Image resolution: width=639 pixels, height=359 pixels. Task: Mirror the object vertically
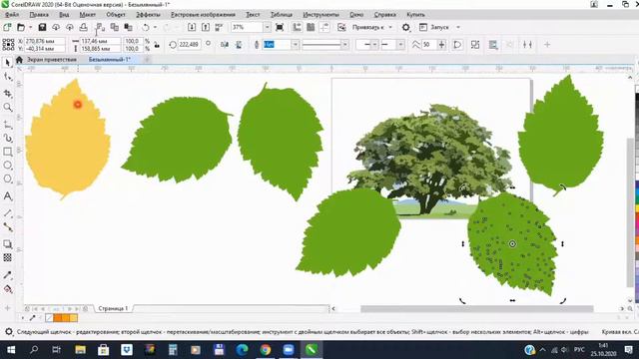pos(239,45)
